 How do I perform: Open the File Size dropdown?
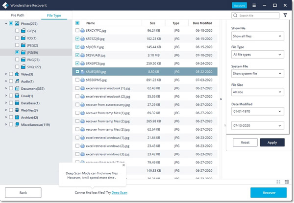(257, 92)
